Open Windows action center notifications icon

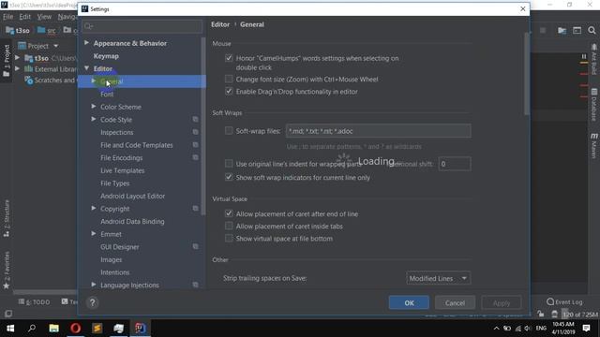click(586, 329)
